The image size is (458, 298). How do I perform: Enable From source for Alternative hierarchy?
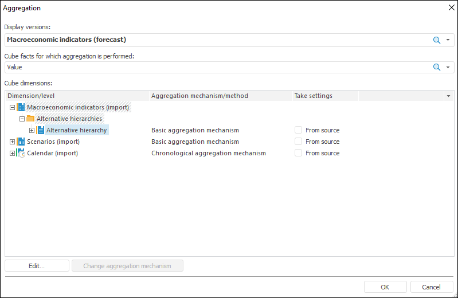[x=298, y=130]
